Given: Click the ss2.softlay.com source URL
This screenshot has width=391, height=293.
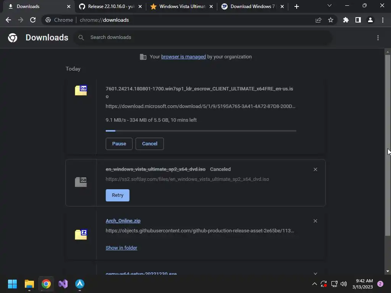Looking at the screenshot, I should pos(187,179).
